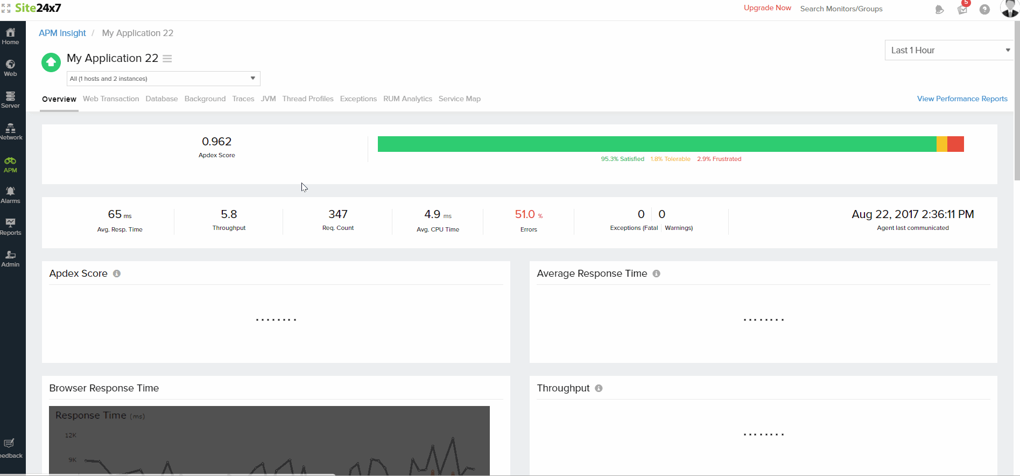The image size is (1020, 476).
Task: Click the Apdex Score info icon
Action: click(117, 274)
